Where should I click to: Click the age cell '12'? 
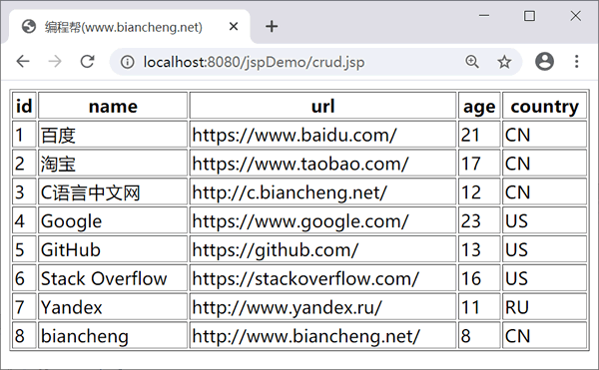pos(479,191)
